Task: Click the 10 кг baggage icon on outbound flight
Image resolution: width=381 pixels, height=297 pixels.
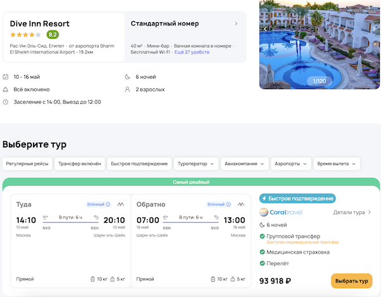Action: point(93,279)
